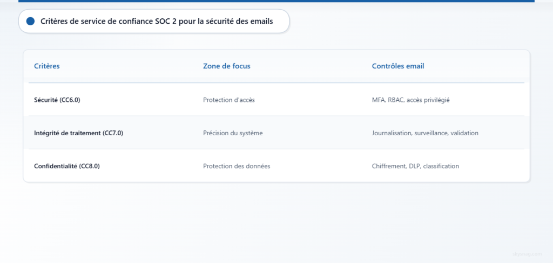Select the Protection d'accès cell
Screen dimensions: 553x263
(x=229, y=100)
